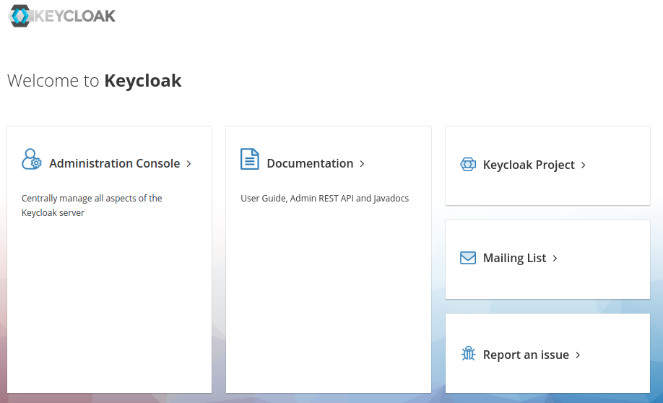Click the Administration Console user-gear icon
Viewport: 663px width, 403px height.
pyautogui.click(x=32, y=159)
